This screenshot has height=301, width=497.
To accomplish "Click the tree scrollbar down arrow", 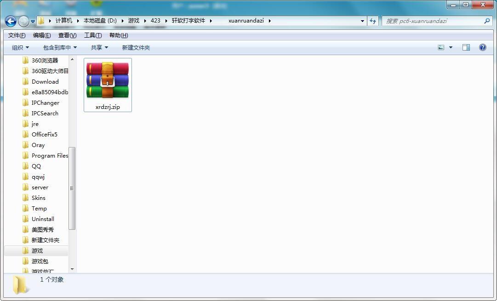I will [x=72, y=269].
